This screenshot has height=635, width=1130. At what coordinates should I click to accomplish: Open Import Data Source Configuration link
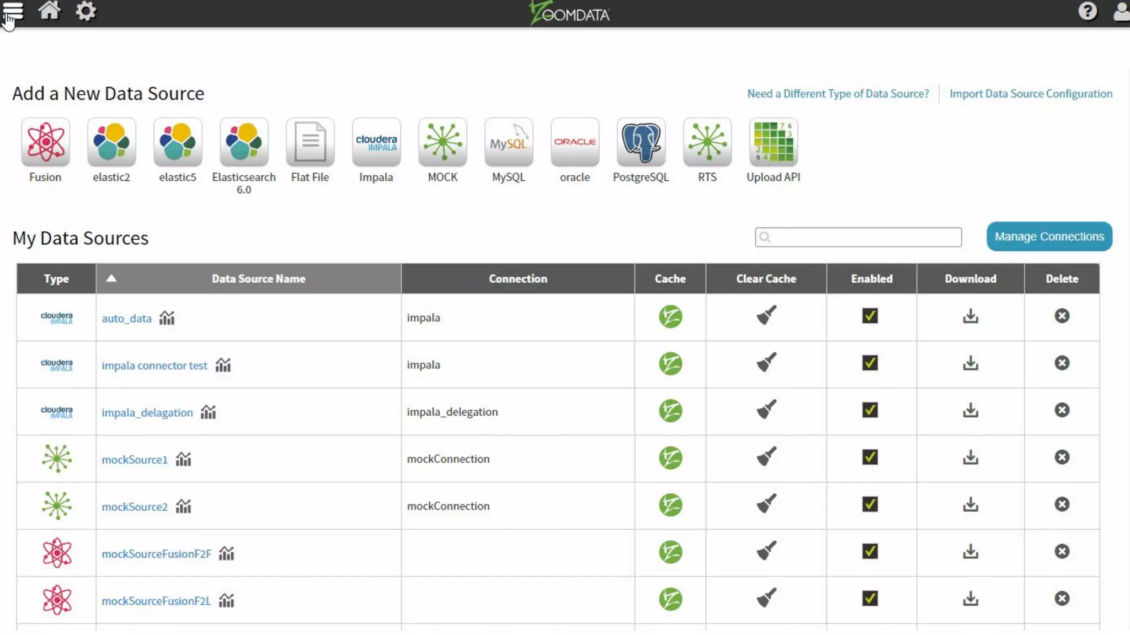tap(1031, 94)
